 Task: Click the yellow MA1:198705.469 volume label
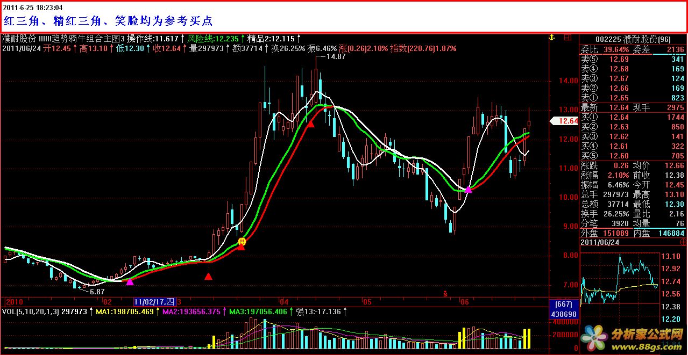[126, 311]
